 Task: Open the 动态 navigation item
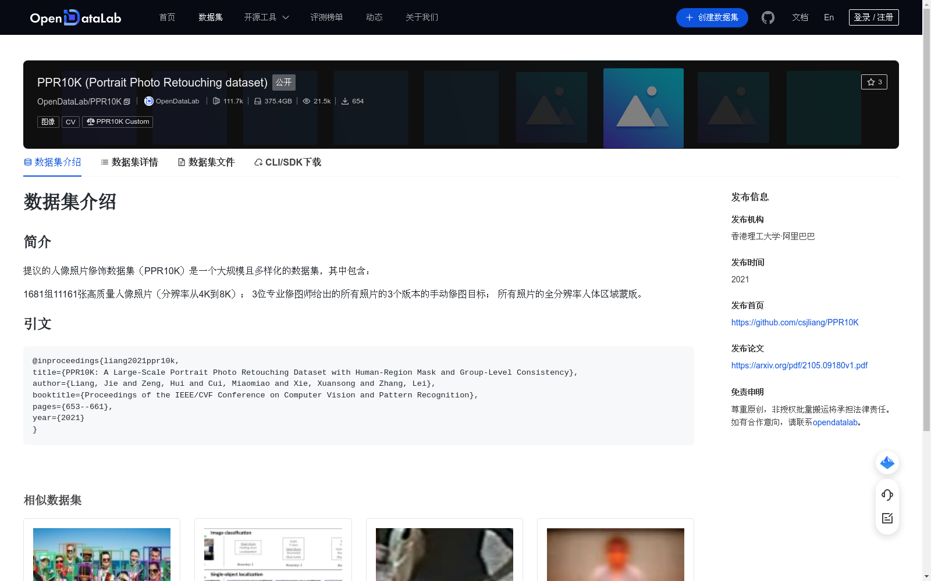[x=374, y=17]
